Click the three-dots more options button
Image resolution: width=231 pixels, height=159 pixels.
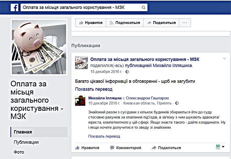coord(185,22)
